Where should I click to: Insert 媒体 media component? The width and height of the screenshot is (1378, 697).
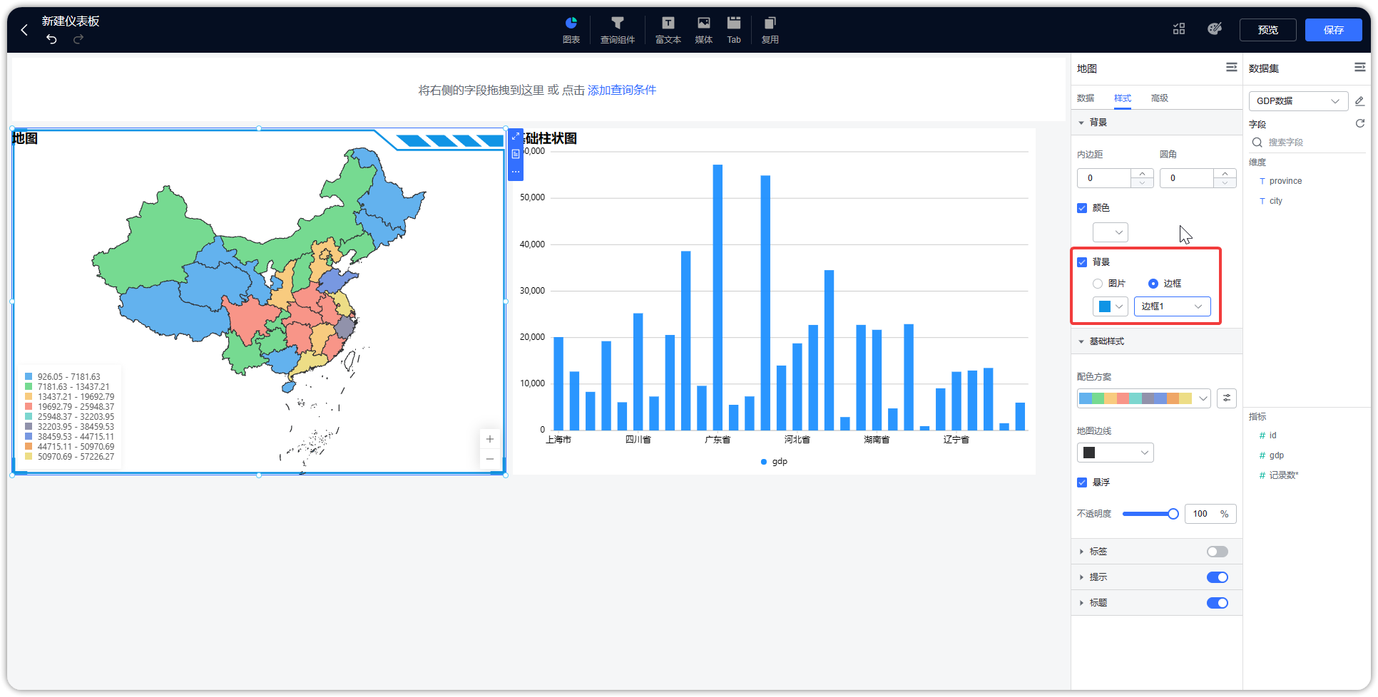pos(704,30)
